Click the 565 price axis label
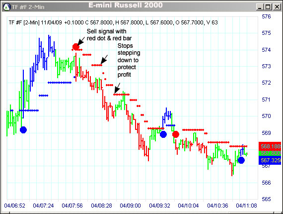This screenshot has width=283, height=214. [266, 199]
